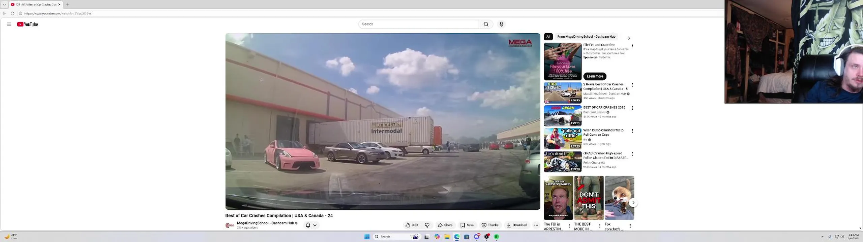The height and width of the screenshot is (242, 863).
Task: Click the page's vertical scrollbar down arrow
Action: point(861,228)
